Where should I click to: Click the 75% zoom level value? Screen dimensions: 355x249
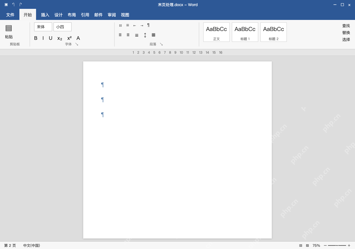click(316, 245)
